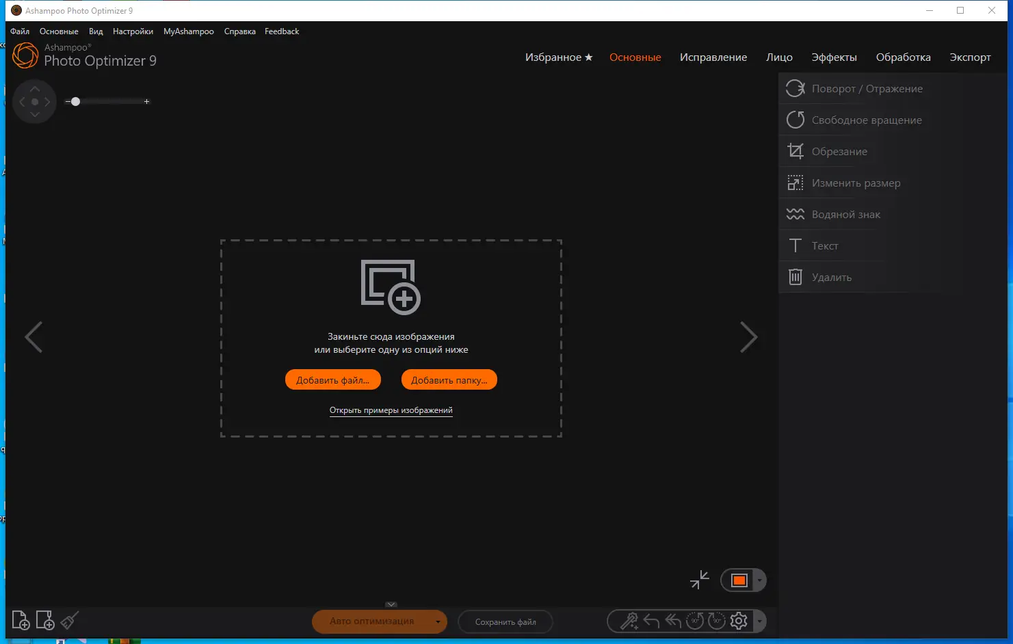
Task: Click the shrink-to-fit arrows icon
Action: coord(700,580)
